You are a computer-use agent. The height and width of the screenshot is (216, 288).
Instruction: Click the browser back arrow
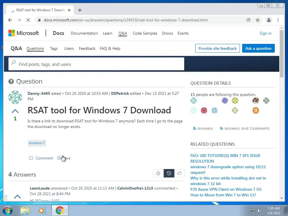click(x=10, y=20)
